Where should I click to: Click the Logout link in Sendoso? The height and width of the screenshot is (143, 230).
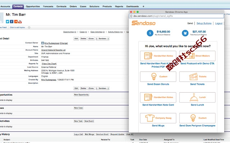[219, 23]
